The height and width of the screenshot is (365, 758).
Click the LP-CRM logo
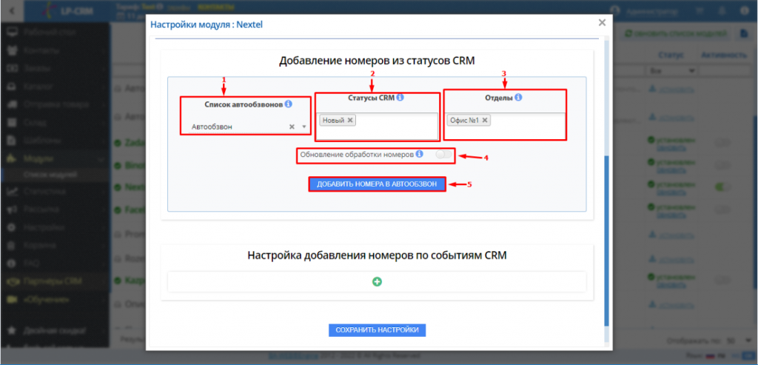click(67, 10)
